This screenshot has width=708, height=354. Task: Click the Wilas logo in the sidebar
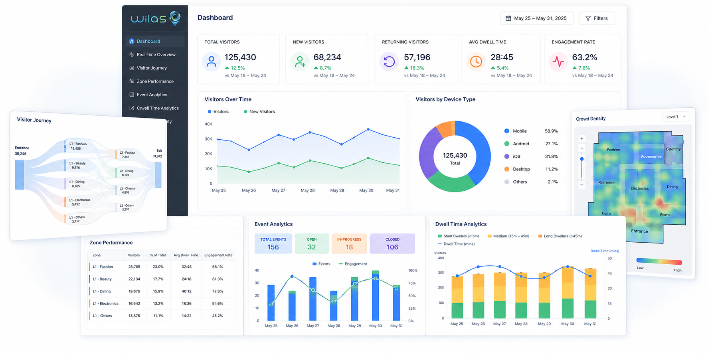click(x=156, y=18)
